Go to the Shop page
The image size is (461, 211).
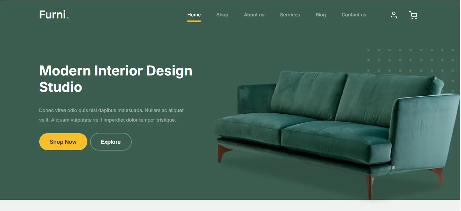point(222,15)
